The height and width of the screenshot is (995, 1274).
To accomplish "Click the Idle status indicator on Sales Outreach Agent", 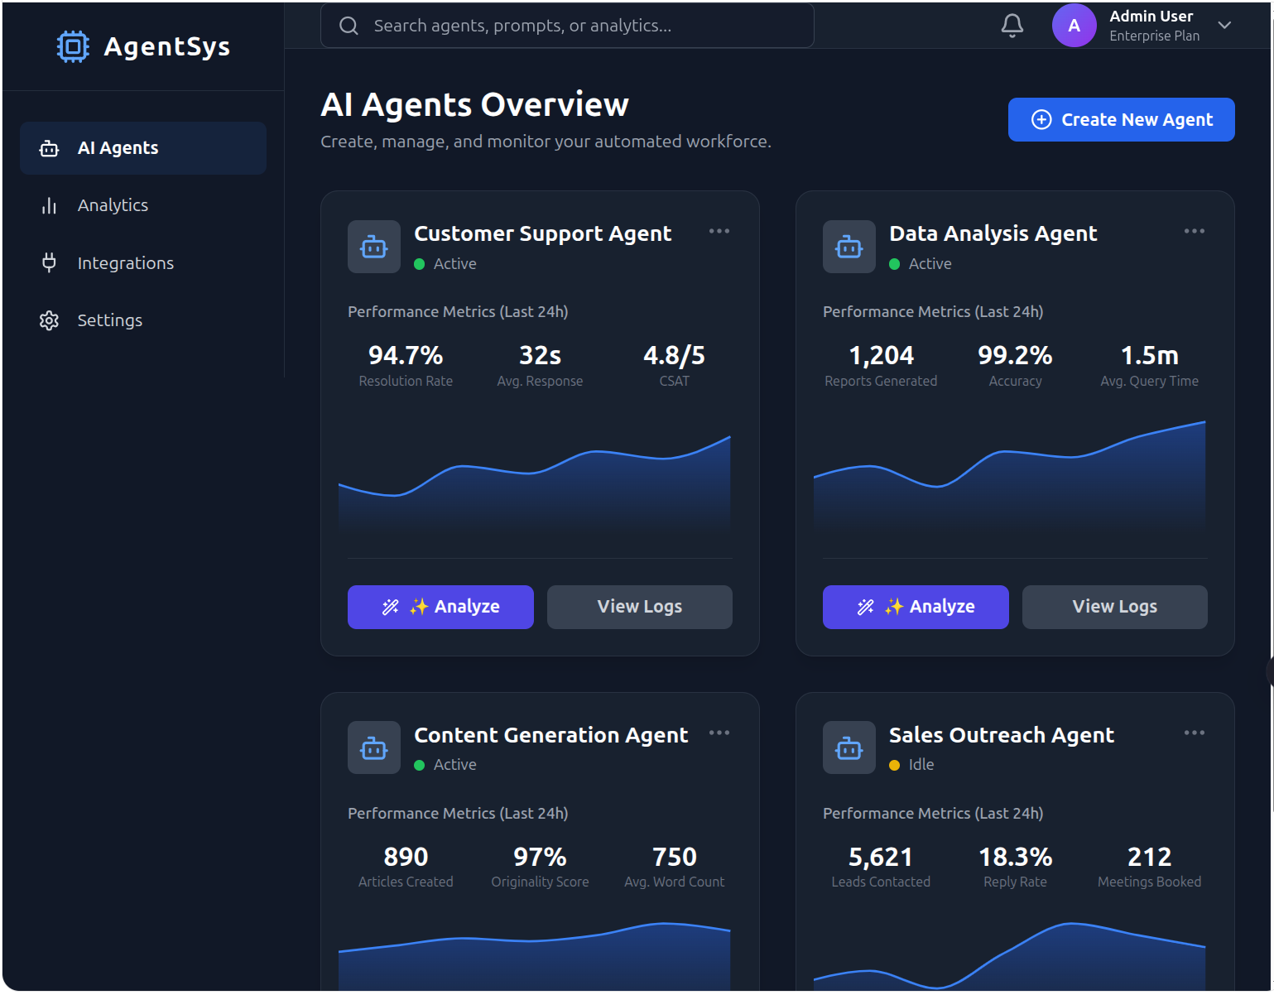I will [896, 765].
